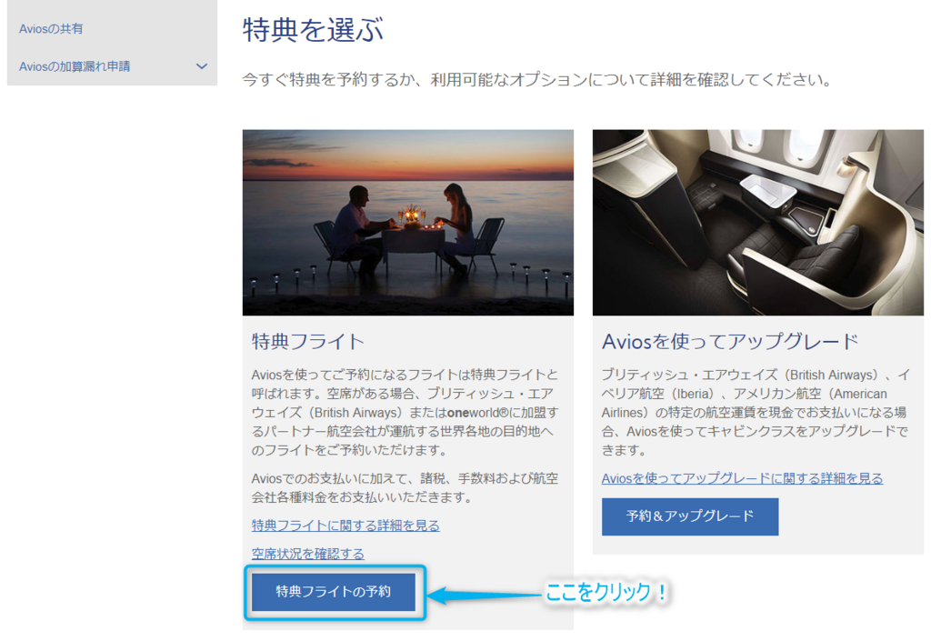
Task: Open the Aviosの加算漏れ申請 sidebar item
Action: click(75, 66)
